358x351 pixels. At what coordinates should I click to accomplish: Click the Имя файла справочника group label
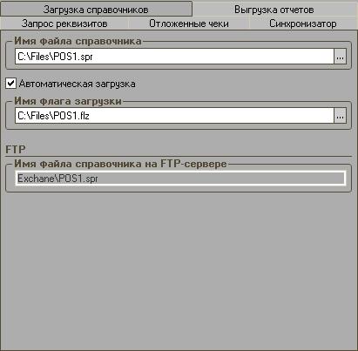[78, 41]
